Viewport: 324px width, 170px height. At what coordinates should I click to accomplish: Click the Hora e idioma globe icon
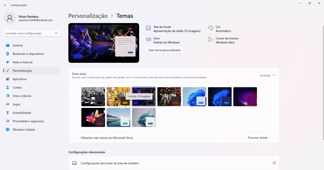click(8, 96)
